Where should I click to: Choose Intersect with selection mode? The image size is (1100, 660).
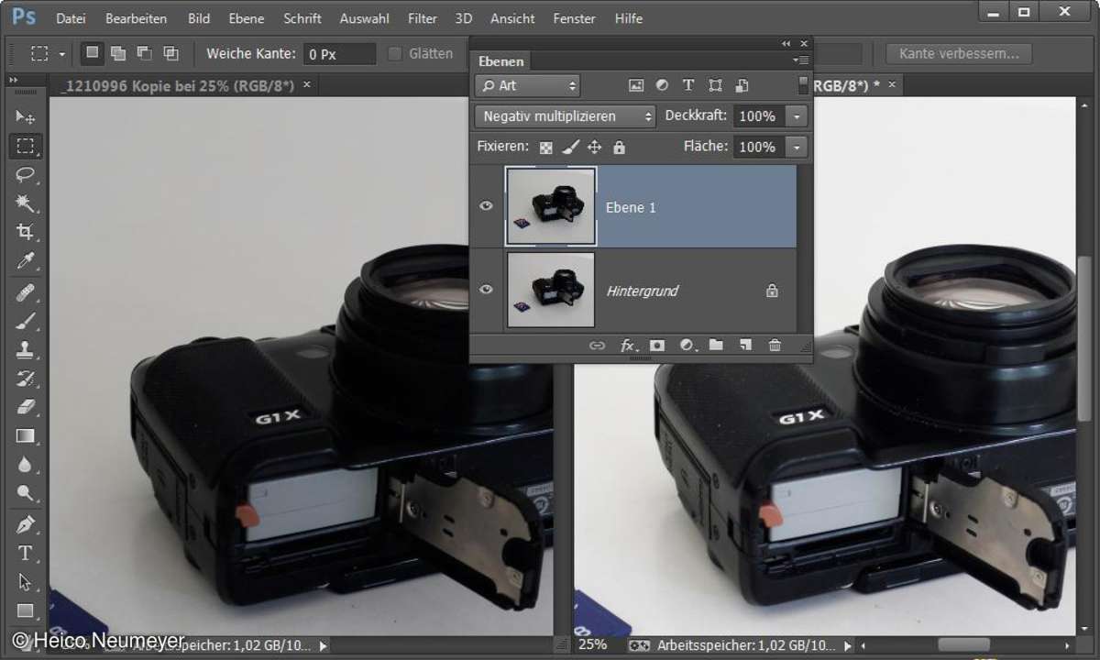tap(171, 53)
